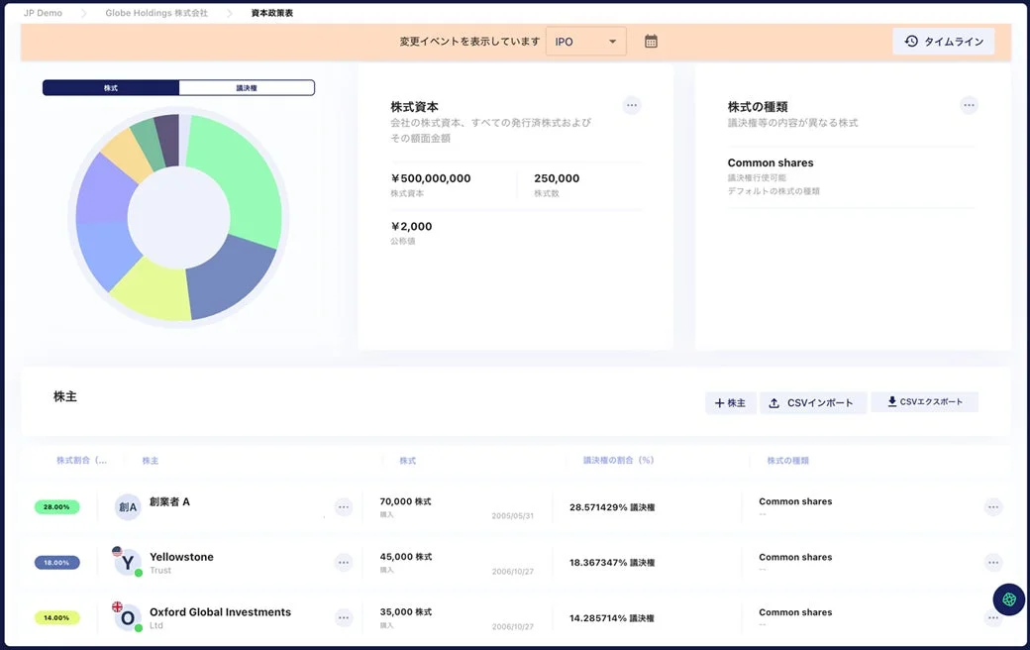This screenshot has width=1030, height=650.
Task: Click the タイムライン button
Action: point(943,41)
